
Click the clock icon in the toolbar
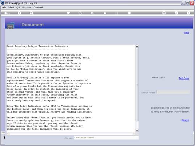click(80, 13)
